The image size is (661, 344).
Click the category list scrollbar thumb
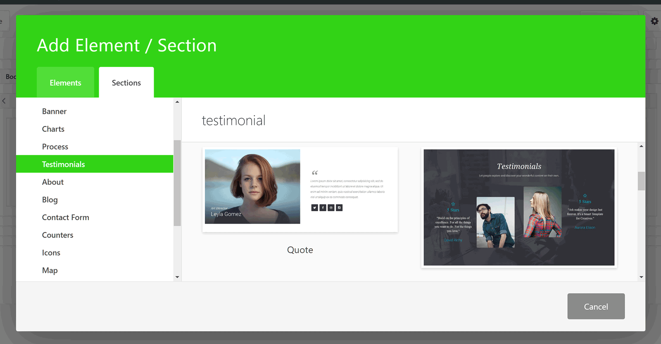[x=177, y=183]
